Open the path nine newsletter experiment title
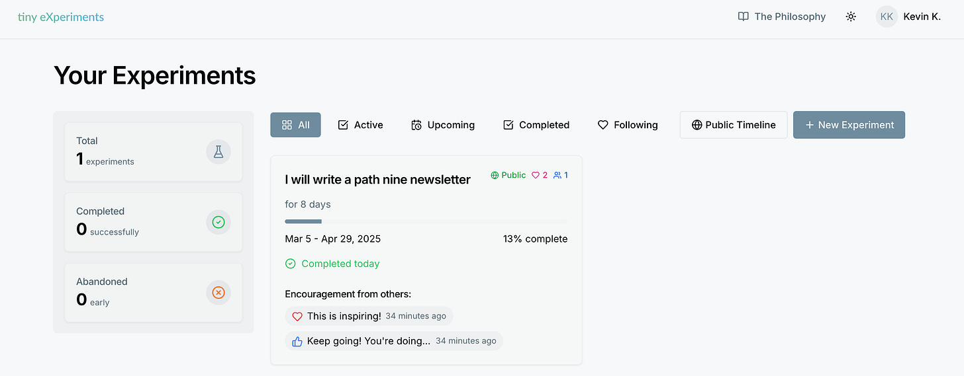The width and height of the screenshot is (964, 376). point(377,180)
